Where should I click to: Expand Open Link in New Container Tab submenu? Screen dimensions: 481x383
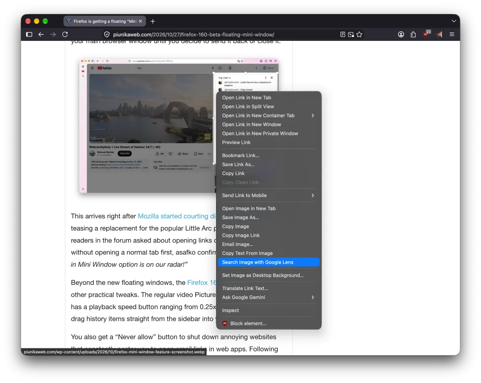269,115
